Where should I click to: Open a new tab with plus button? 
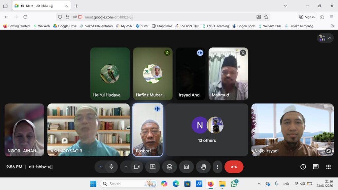pos(76,6)
